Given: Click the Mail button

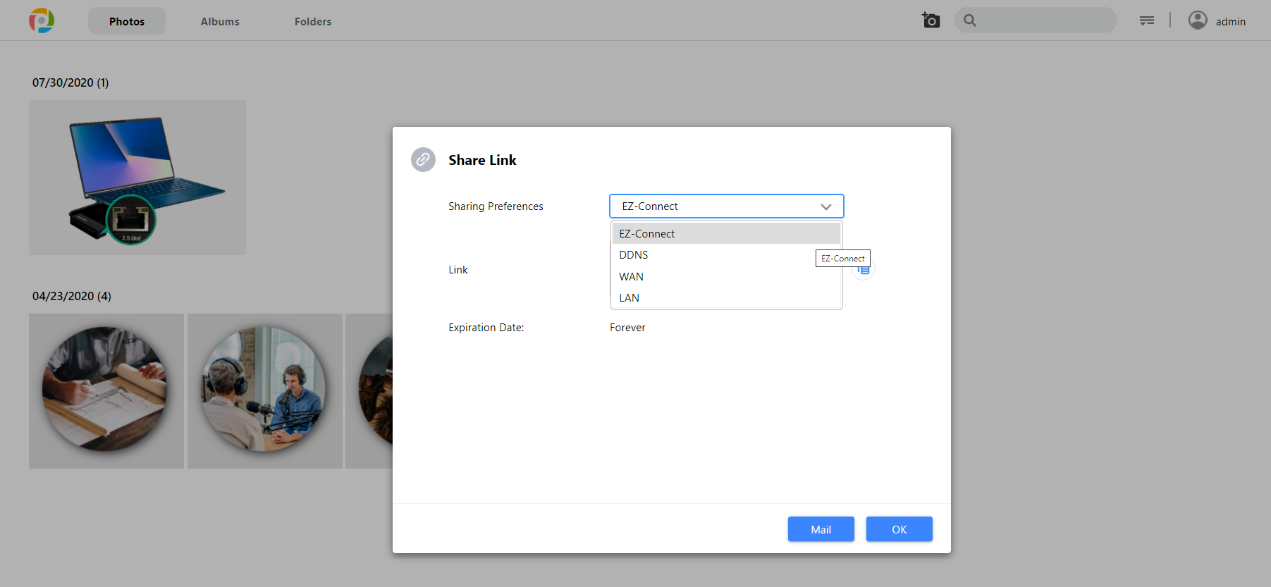Looking at the screenshot, I should coord(821,529).
